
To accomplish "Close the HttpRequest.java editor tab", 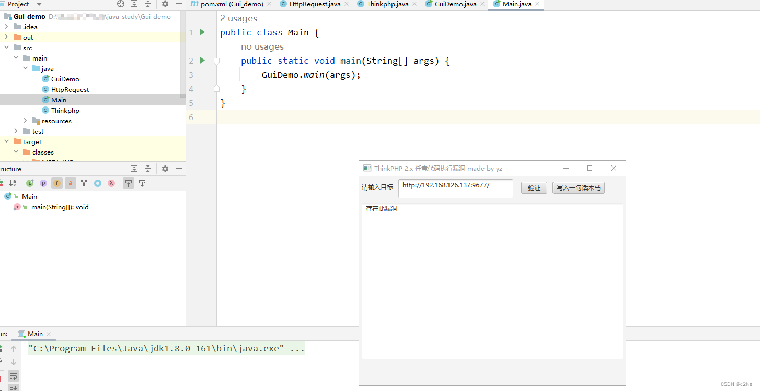I will (x=347, y=4).
